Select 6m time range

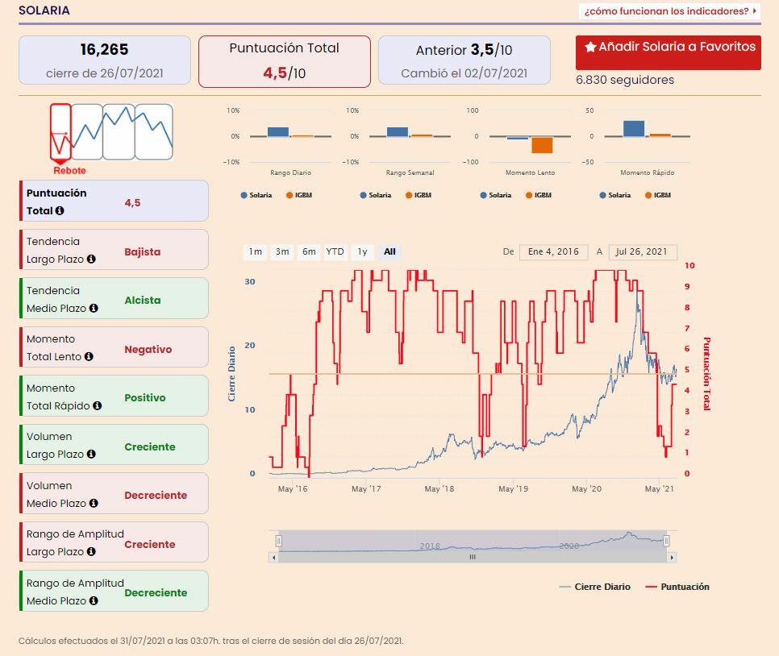click(x=309, y=251)
